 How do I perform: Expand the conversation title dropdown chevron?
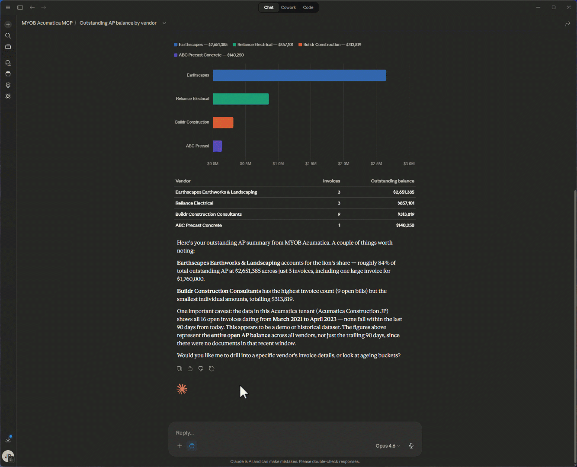(x=164, y=23)
